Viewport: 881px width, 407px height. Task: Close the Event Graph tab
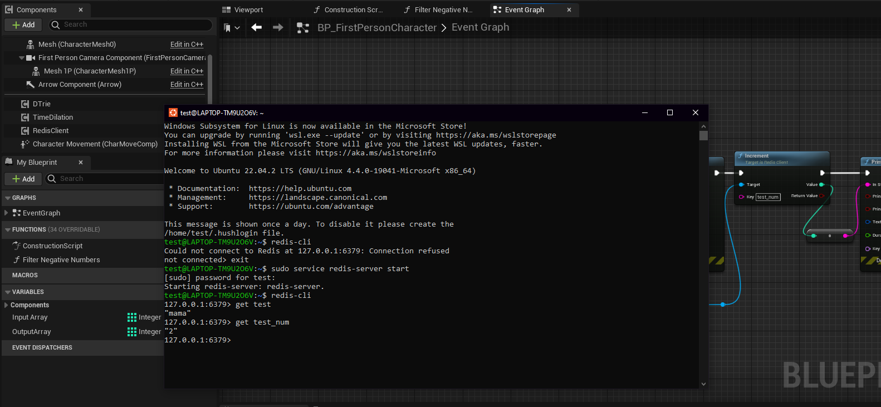569,9
